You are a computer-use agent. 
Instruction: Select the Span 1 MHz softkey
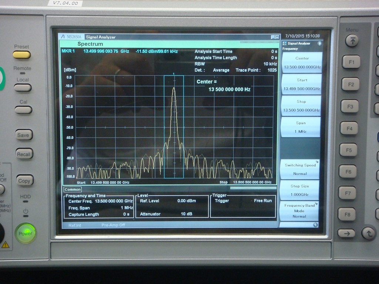pos(301,127)
